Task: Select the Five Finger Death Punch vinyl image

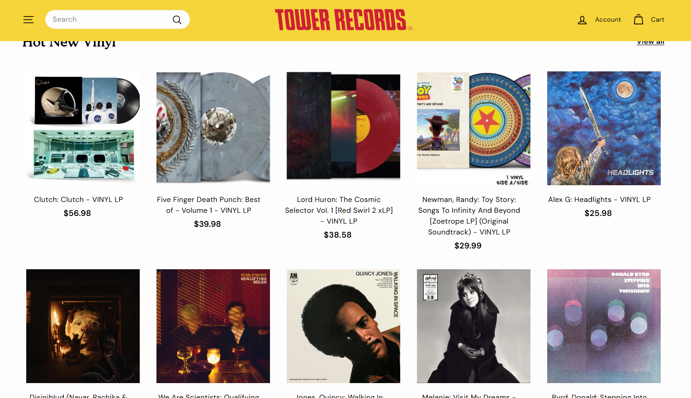Action: 213,128
